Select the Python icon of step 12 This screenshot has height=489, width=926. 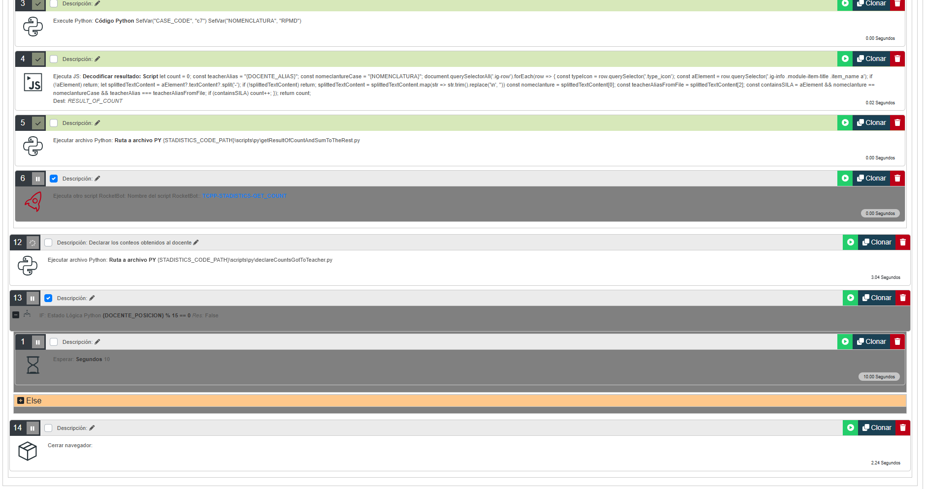coord(28,266)
